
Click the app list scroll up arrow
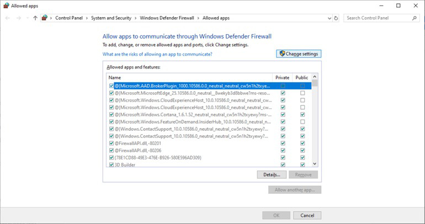(315, 77)
